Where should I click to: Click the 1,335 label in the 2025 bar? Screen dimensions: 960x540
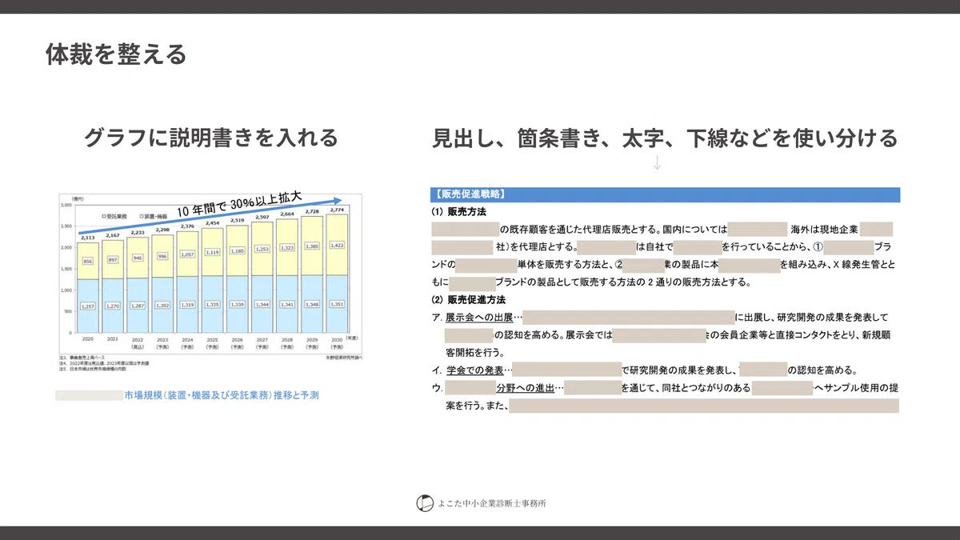(213, 305)
